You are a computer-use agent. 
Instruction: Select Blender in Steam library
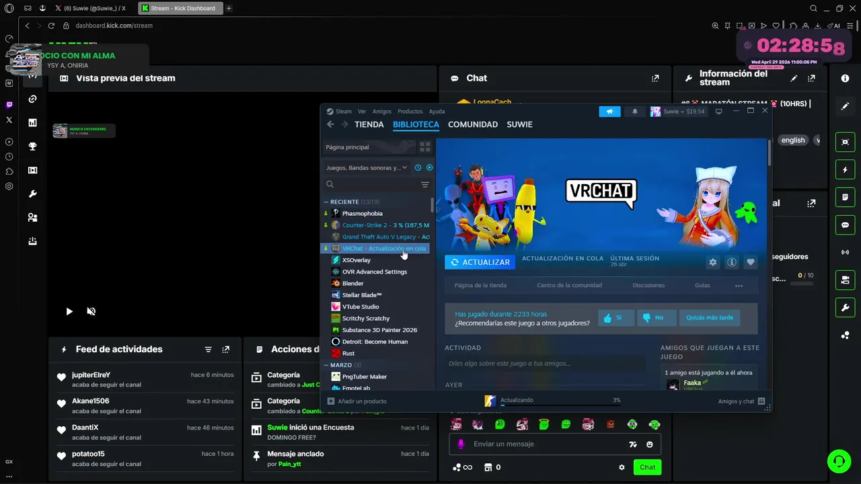coord(352,284)
